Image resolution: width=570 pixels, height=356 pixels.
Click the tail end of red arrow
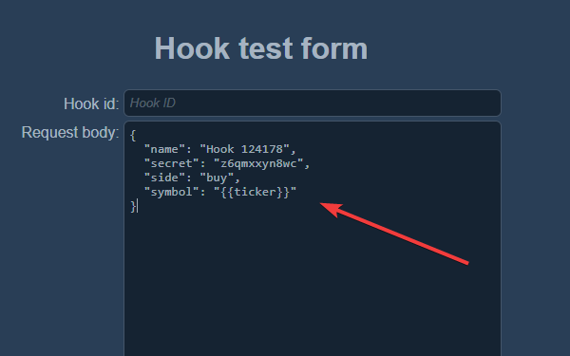[466, 262]
